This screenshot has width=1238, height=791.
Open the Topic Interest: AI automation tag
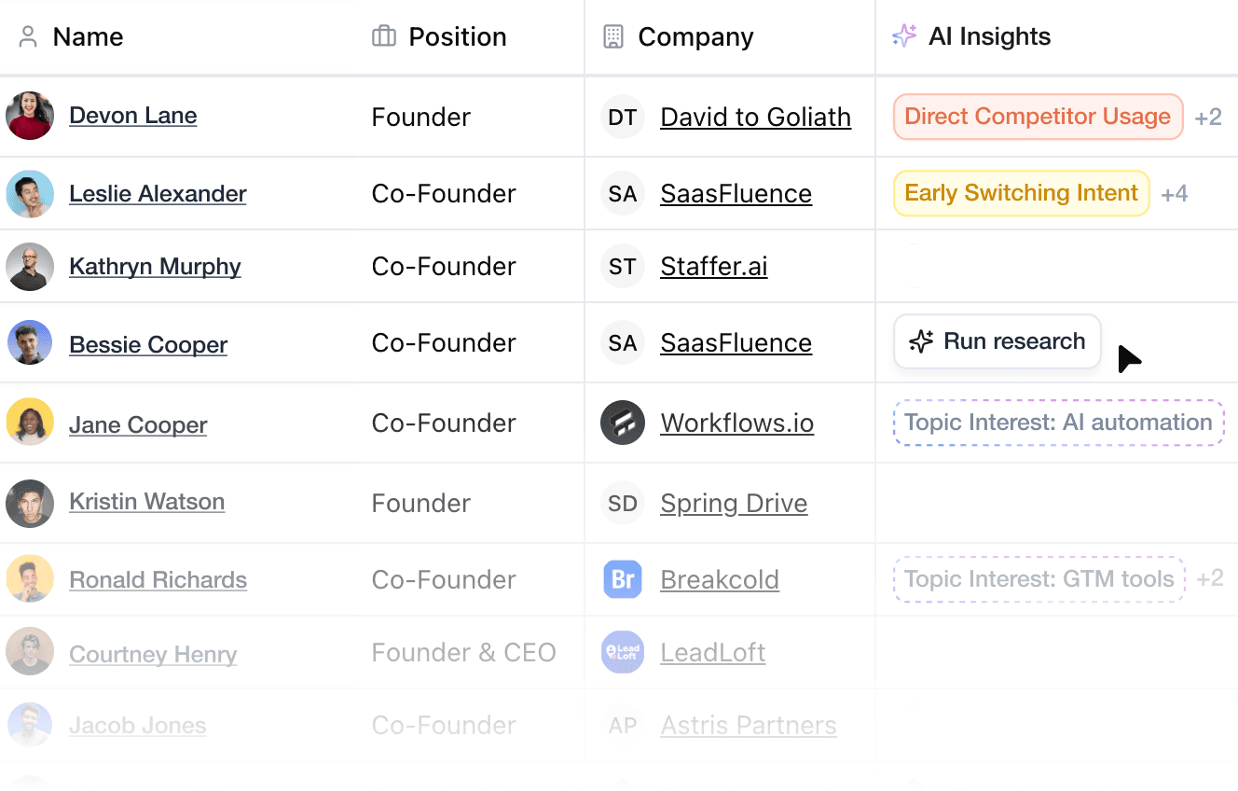[1058, 423]
